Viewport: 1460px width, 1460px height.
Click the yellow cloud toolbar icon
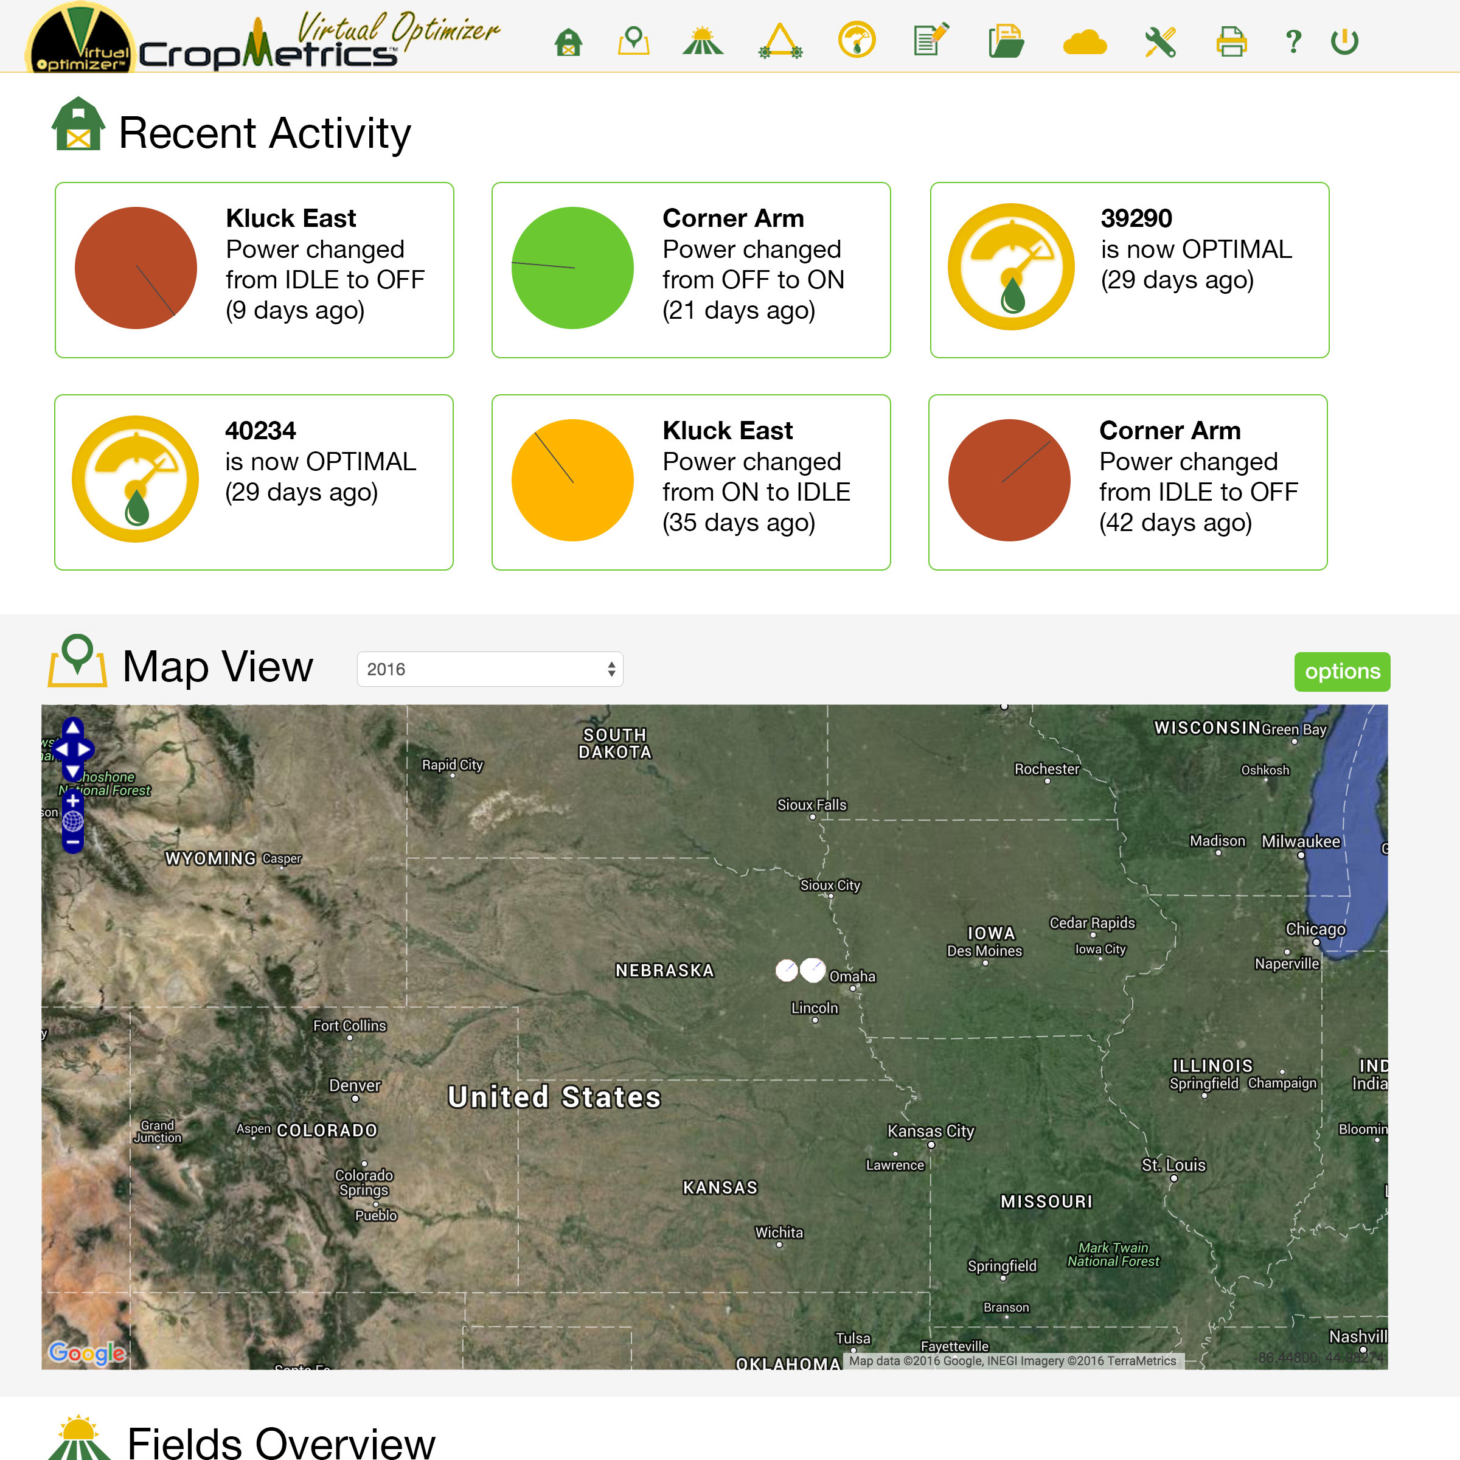click(x=1085, y=43)
